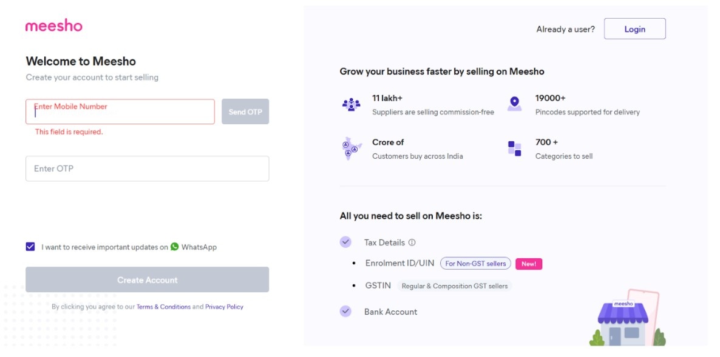The height and width of the screenshot is (357, 720).
Task: Click the New! badge beside Enrolment ID/UIN
Action: click(x=528, y=263)
